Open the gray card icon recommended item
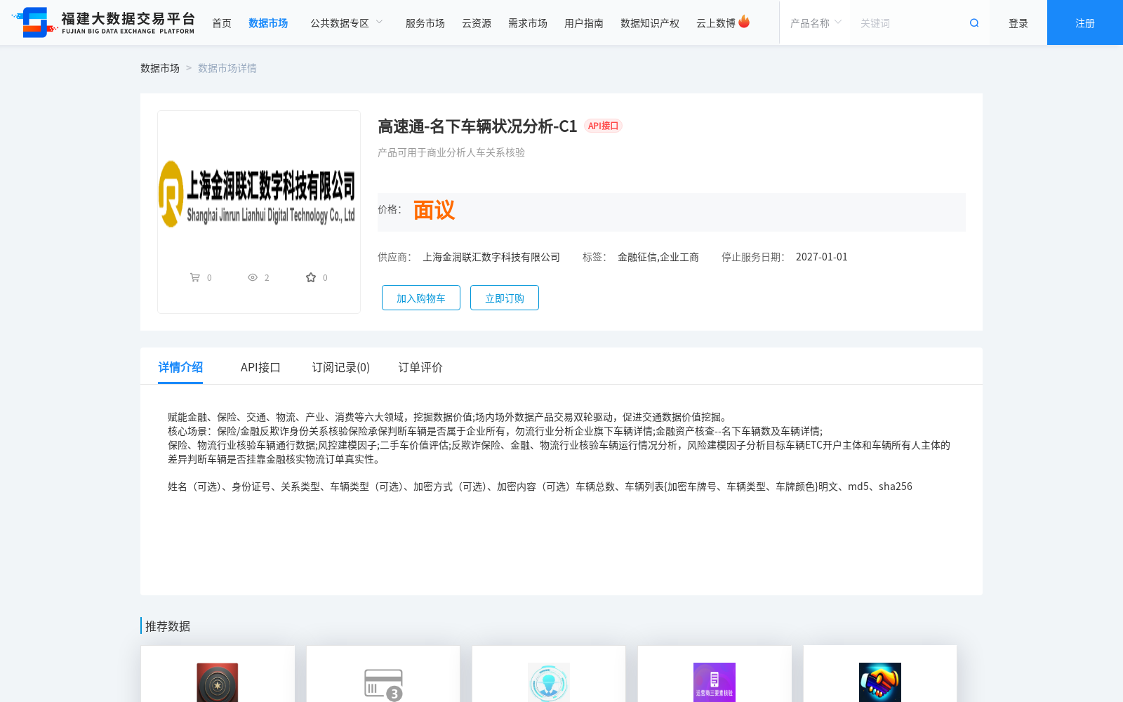1123x702 pixels. click(x=383, y=684)
